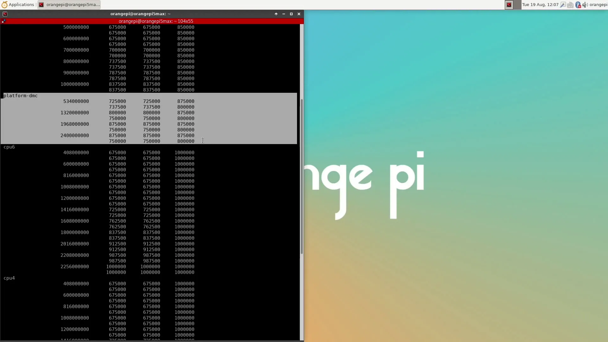
Task: Open the clock showing Tue 19 Aug, 12:07
Action: (x=540, y=4)
